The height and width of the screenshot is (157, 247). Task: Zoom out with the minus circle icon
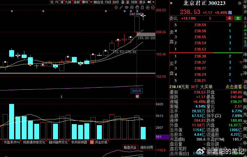(x=153, y=7)
